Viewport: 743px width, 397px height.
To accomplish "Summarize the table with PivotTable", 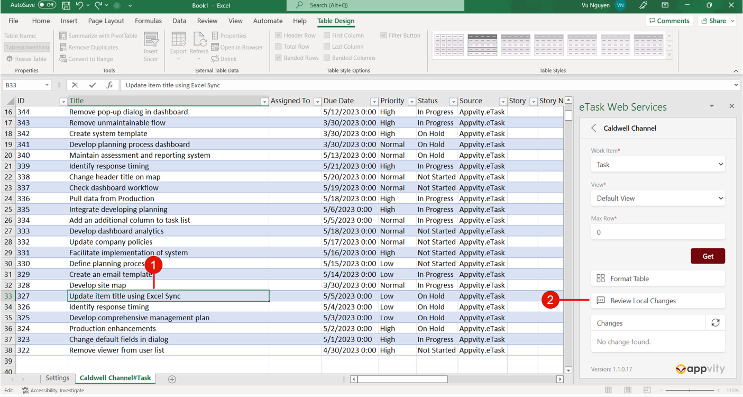I will coord(97,35).
